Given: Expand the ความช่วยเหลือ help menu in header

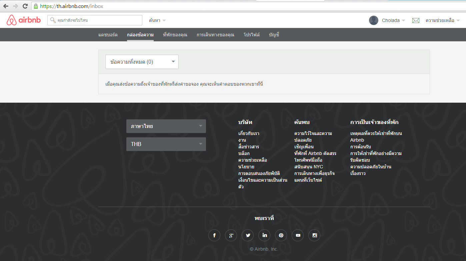Looking at the screenshot, I should 443,21.
